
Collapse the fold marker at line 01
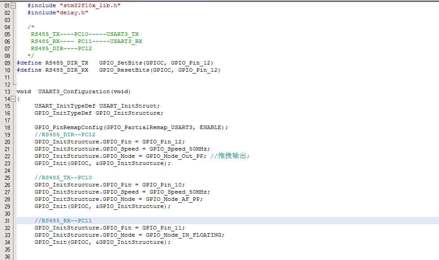pos(13,5)
